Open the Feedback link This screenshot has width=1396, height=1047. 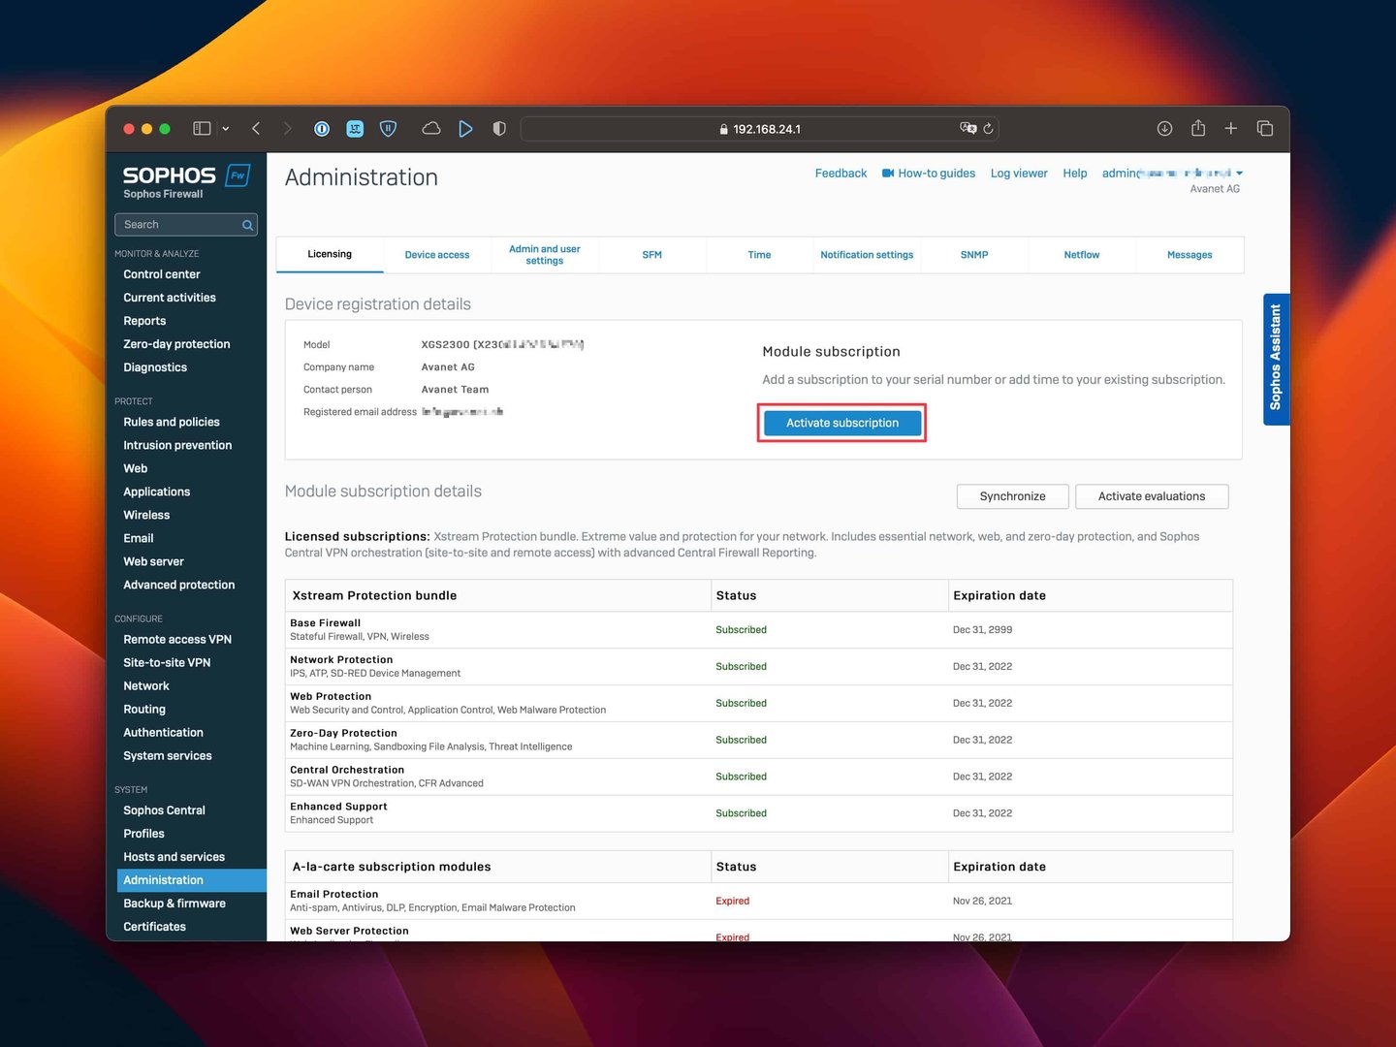(841, 174)
